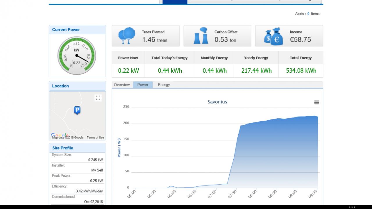Click the Total Energy column header
The image size is (372, 209).
click(301, 58)
